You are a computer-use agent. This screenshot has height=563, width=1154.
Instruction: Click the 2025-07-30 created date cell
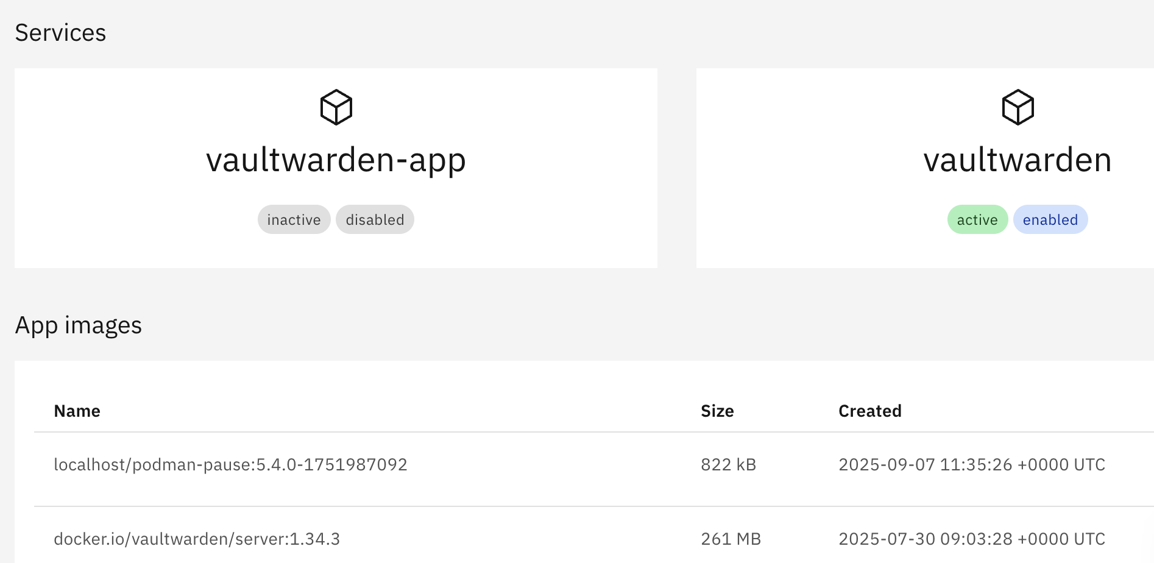tap(971, 539)
